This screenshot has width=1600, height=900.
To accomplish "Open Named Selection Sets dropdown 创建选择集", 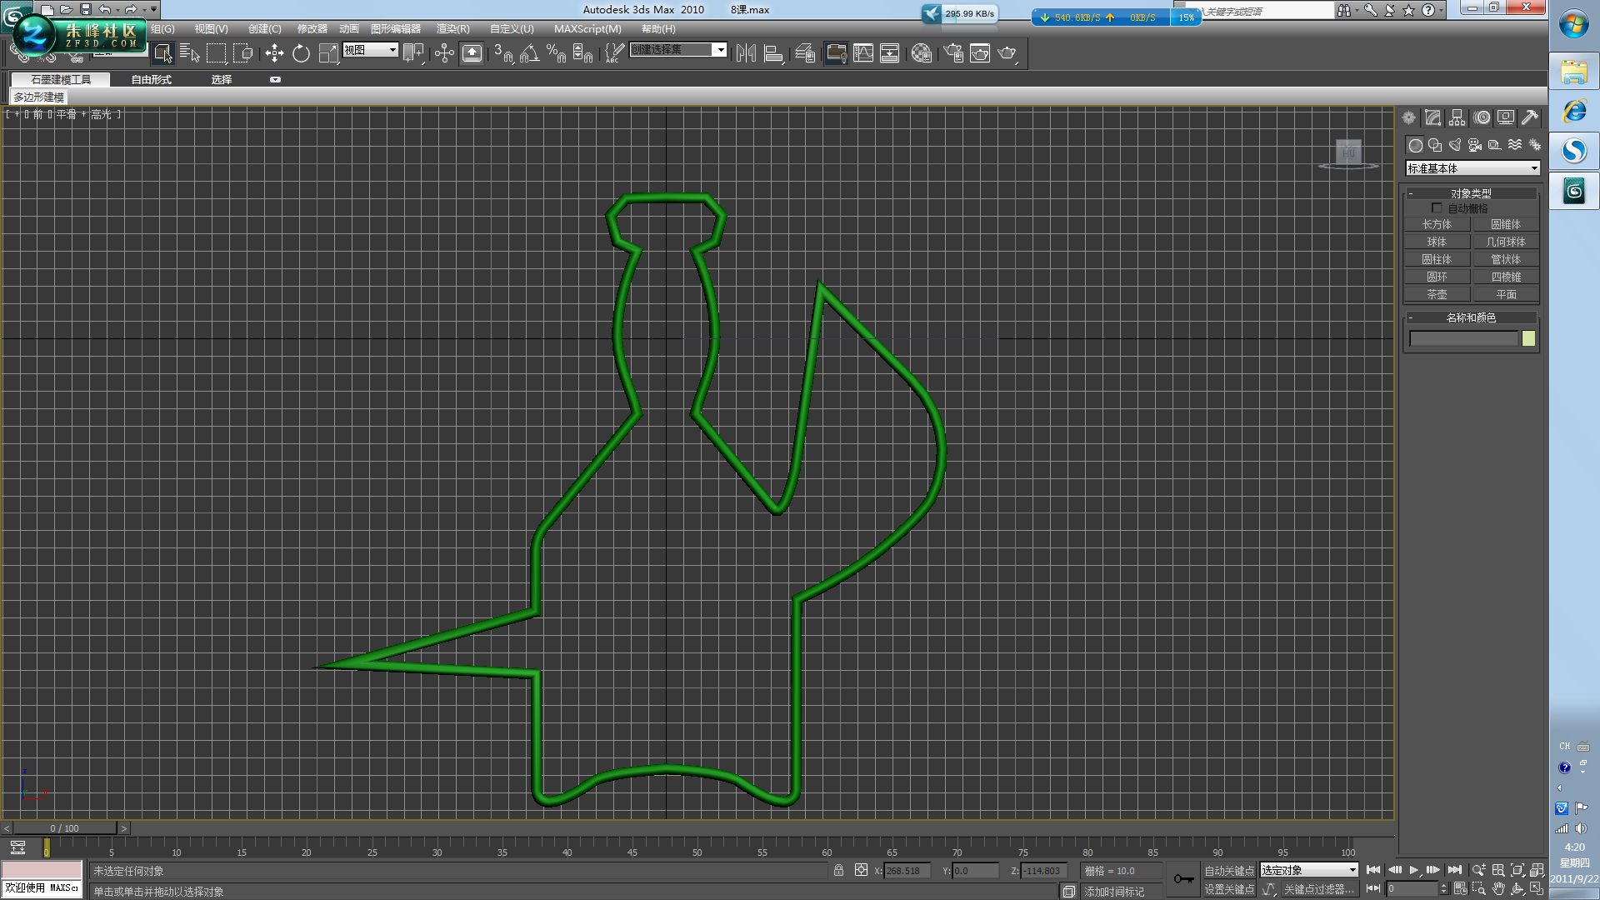I will 677,50.
